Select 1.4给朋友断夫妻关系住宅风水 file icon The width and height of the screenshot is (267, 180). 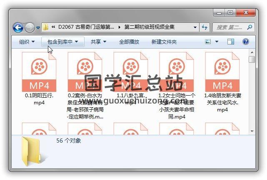222,72
